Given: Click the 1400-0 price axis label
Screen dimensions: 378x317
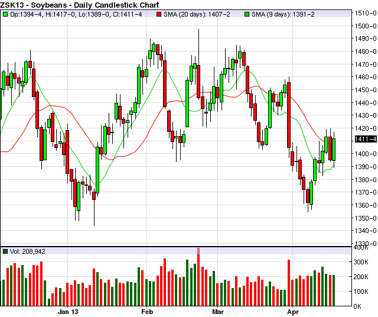Looking at the screenshot, I should click(x=366, y=154).
